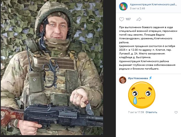This screenshot has height=137, width=181.
Task: Click the Место захоронения line in post text
Action: [142, 55]
